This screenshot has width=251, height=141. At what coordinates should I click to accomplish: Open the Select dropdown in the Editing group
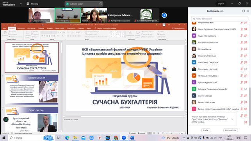tap(162, 37)
